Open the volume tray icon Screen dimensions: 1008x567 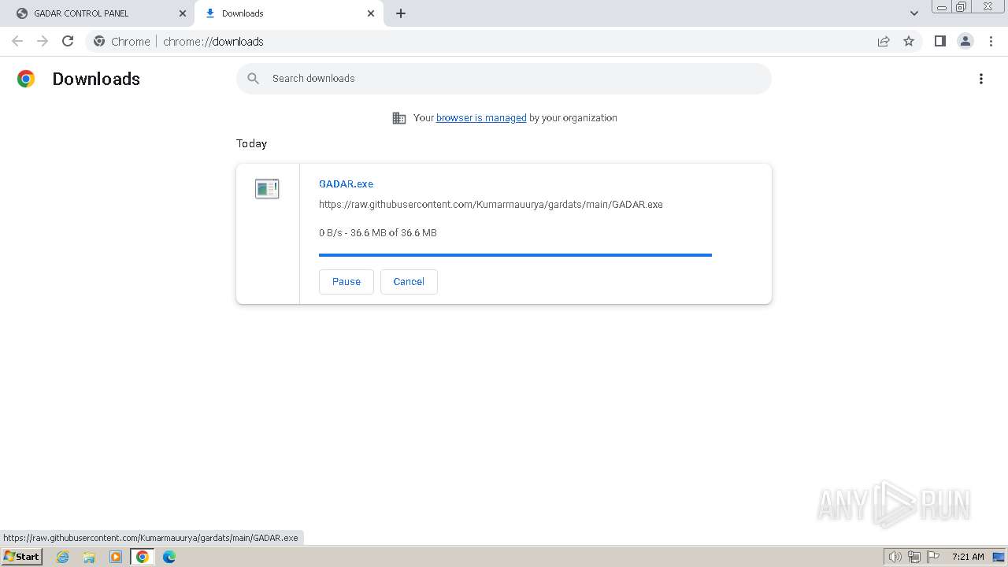895,557
